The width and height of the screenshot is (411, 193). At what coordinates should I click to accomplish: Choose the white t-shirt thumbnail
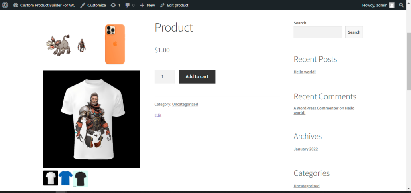point(51,178)
